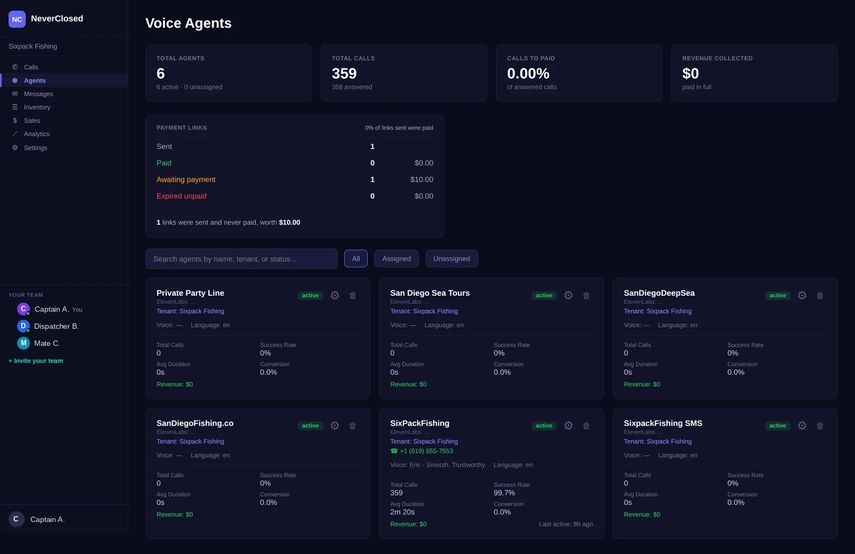Click trash icon on SanDiegoDeepSea card
This screenshot has width=855, height=554.
click(820, 295)
